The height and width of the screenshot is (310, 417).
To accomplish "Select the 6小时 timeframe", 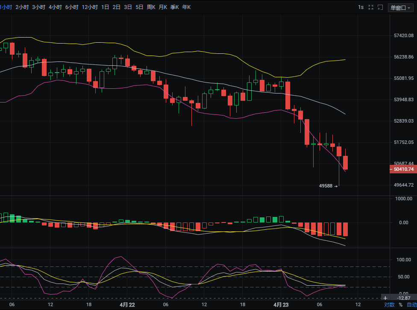I will click(72, 7).
